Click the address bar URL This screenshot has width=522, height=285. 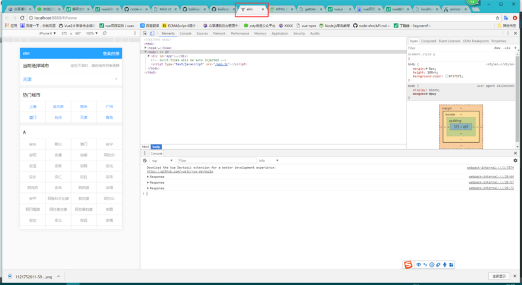[55, 18]
